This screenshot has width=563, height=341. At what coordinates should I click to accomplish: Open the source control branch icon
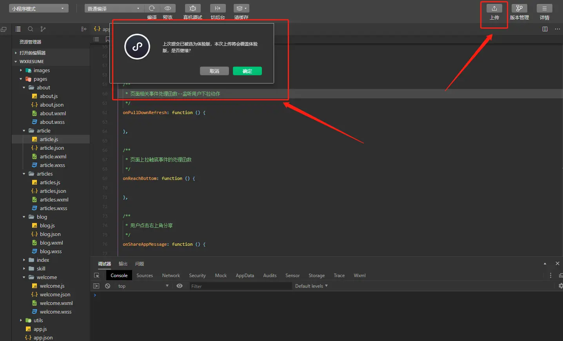(x=43, y=29)
